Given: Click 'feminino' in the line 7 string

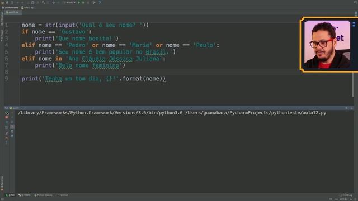Looking at the screenshot, I should [x=106, y=65].
